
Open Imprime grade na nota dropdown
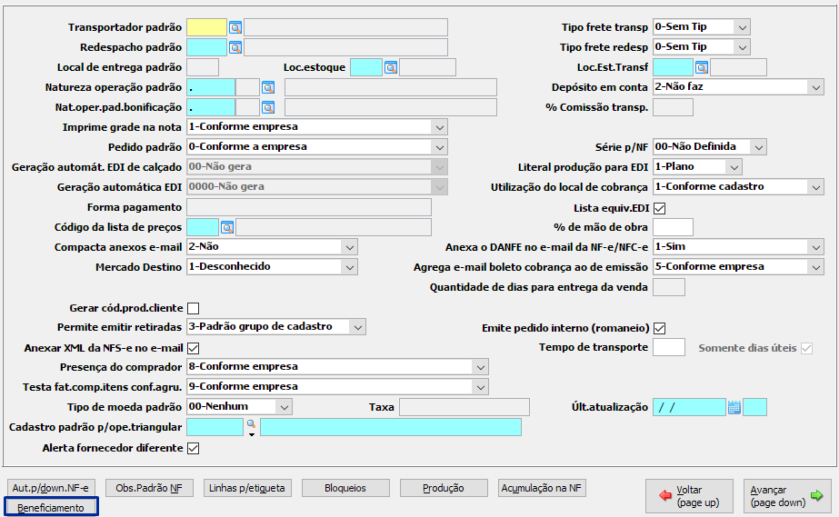coord(439,127)
